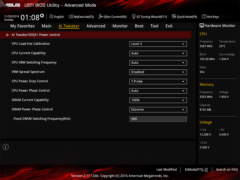Image resolution: width=240 pixels, height=180 pixels.
Task: Open the Advanced tab
Action: click(96, 26)
